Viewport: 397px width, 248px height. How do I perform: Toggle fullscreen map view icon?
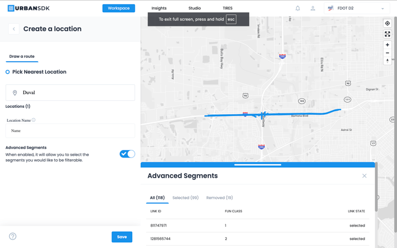pyautogui.click(x=387, y=34)
